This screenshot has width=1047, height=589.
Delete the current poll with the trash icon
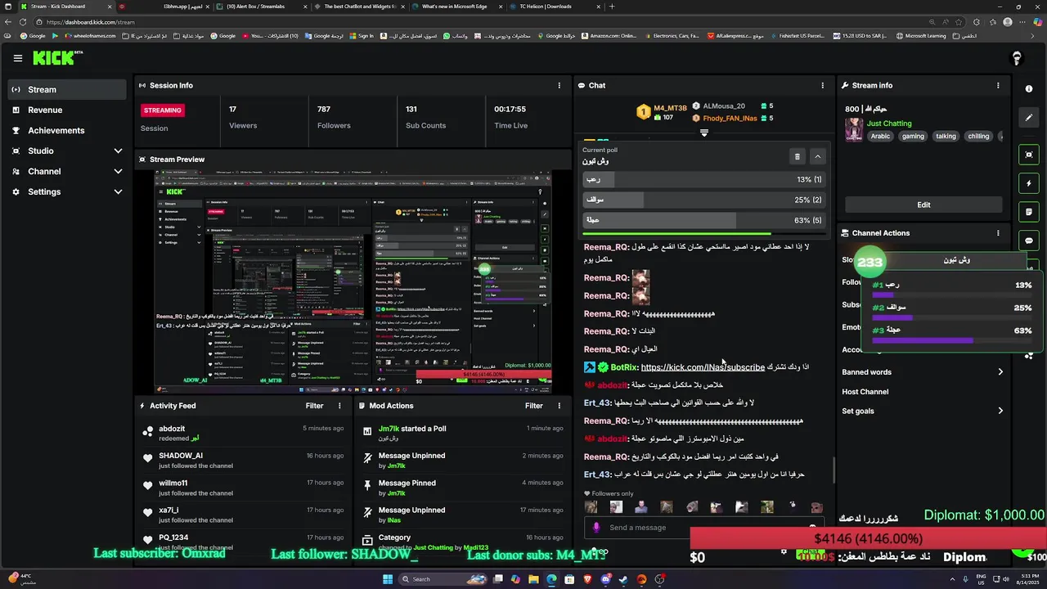(x=798, y=156)
